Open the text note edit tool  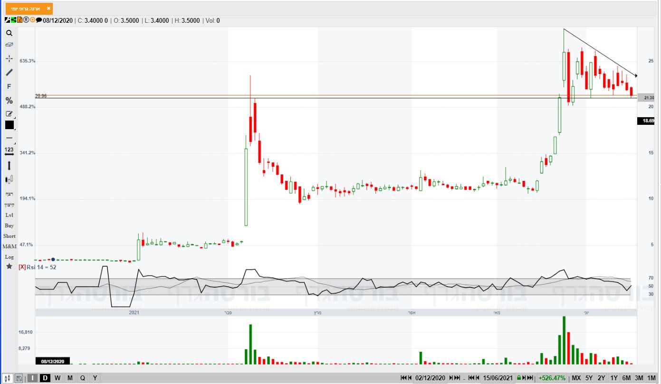point(9,113)
